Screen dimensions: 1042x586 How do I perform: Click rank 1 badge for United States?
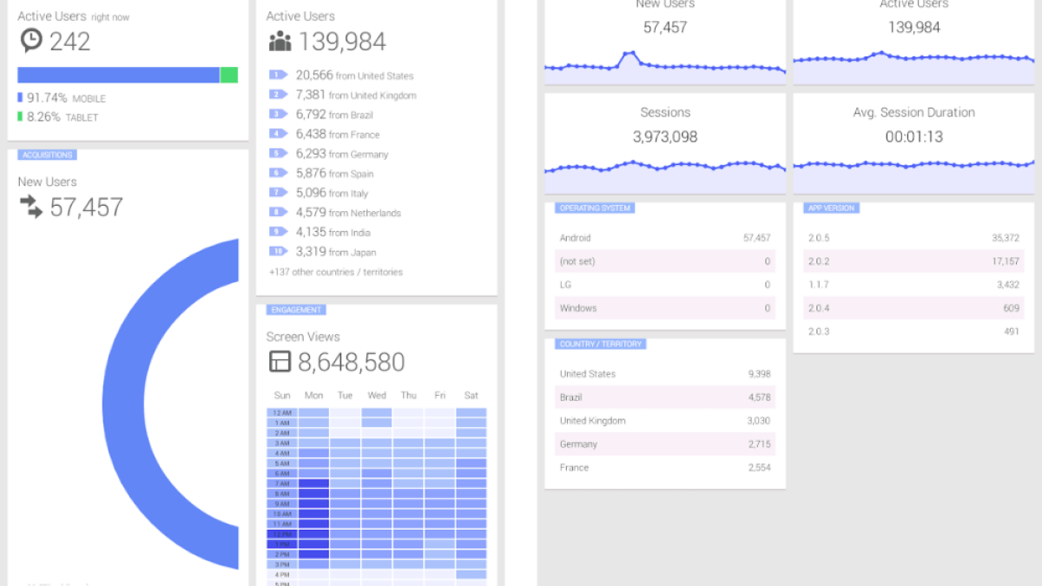coord(278,76)
